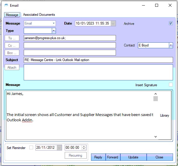Click inside the Subject field
Screen dimensions: 178x166
pos(98,60)
